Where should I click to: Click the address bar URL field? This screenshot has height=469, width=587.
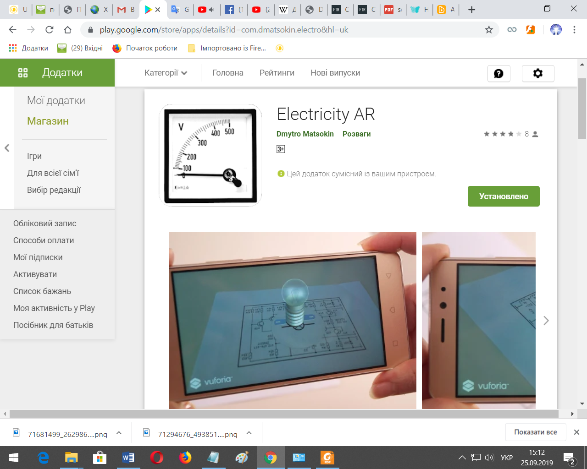click(289, 30)
